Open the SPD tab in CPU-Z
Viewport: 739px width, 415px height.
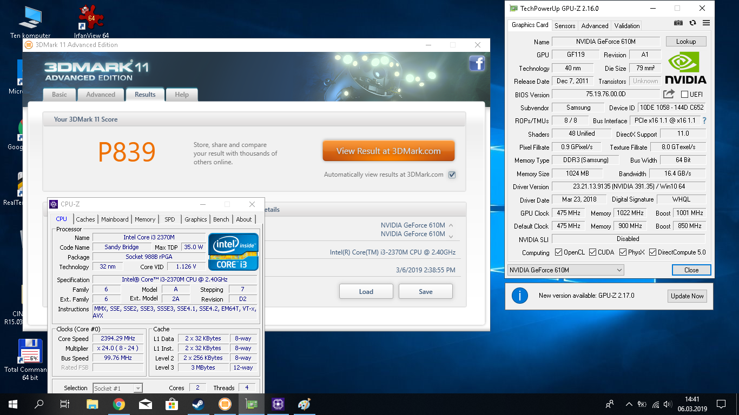point(170,219)
